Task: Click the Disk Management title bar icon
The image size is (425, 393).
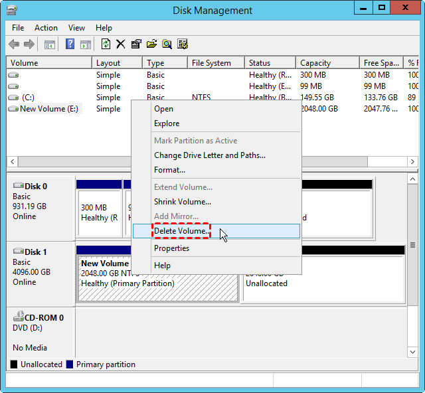Action: (12, 11)
